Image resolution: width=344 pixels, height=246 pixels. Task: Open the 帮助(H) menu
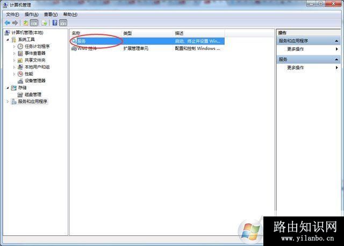pyautogui.click(x=70, y=15)
